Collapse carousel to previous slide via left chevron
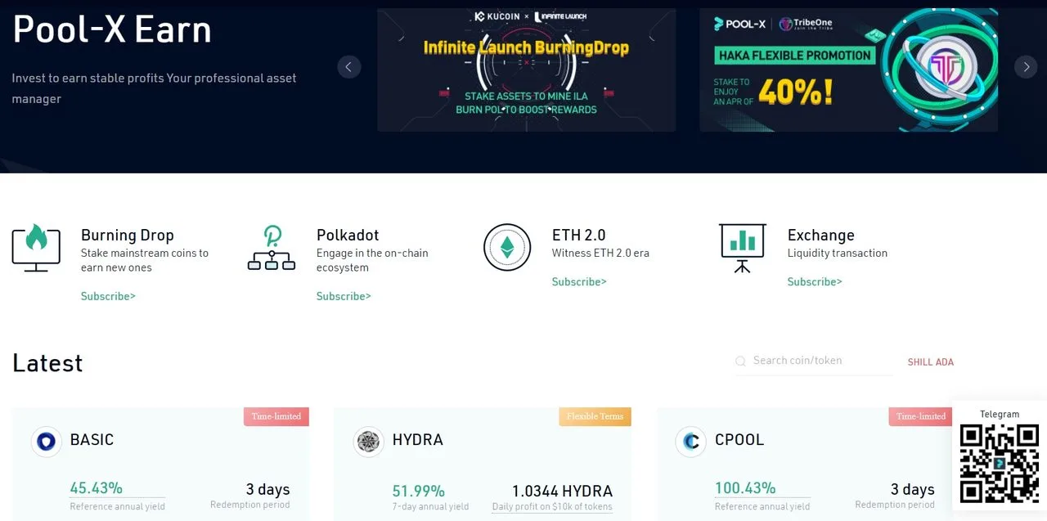 [x=349, y=66]
